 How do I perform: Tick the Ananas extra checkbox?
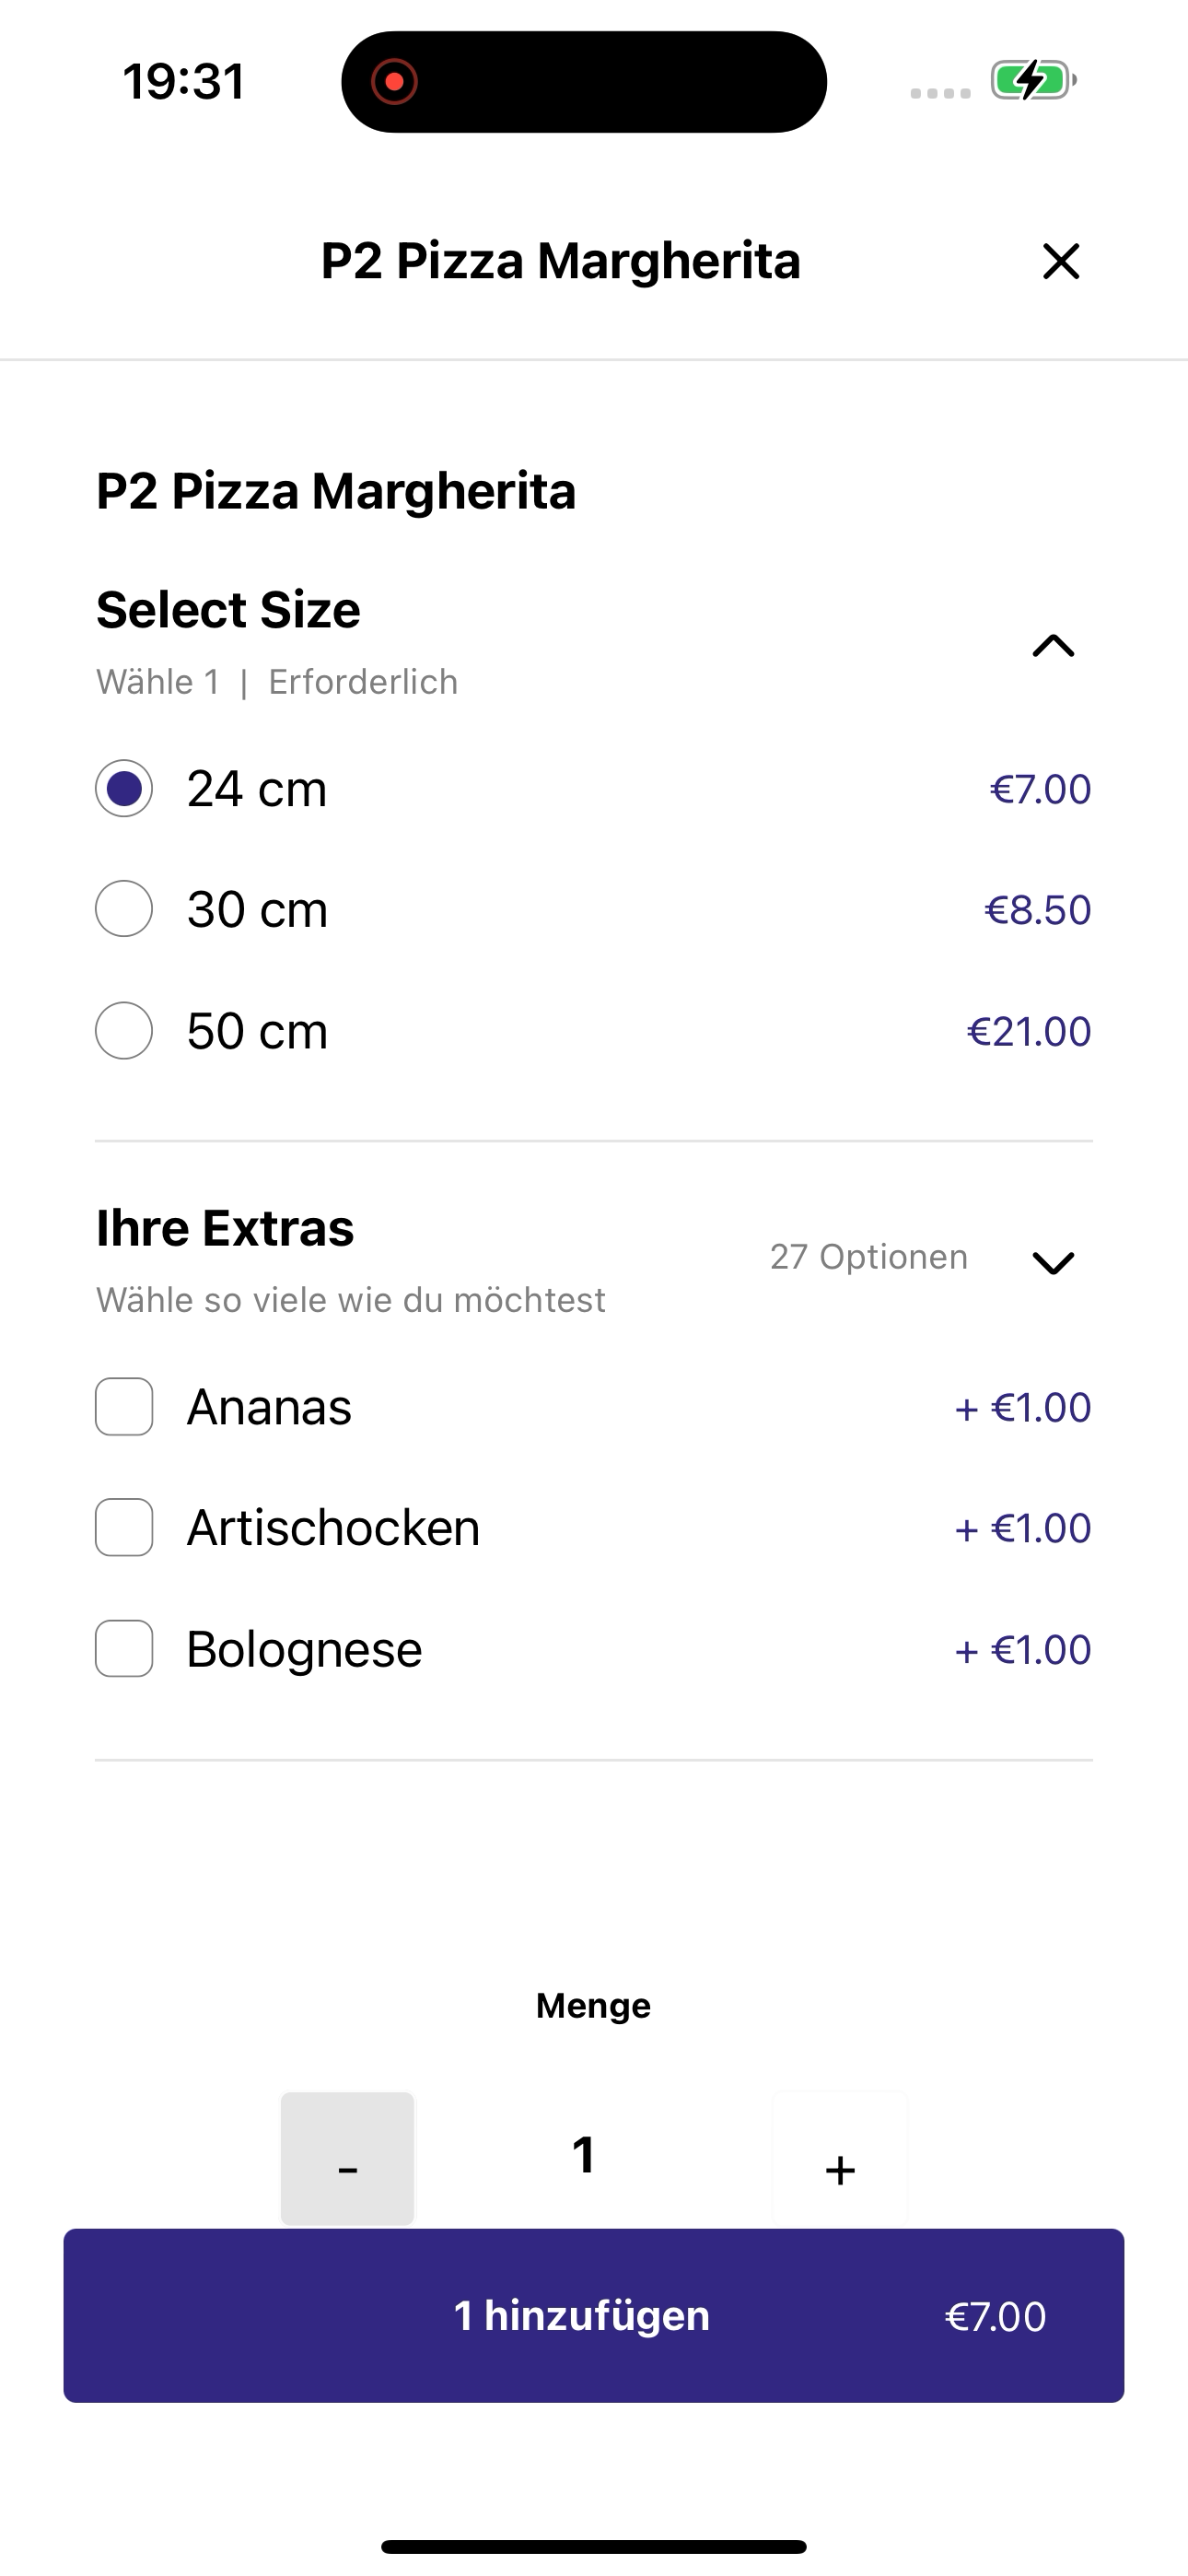(124, 1407)
